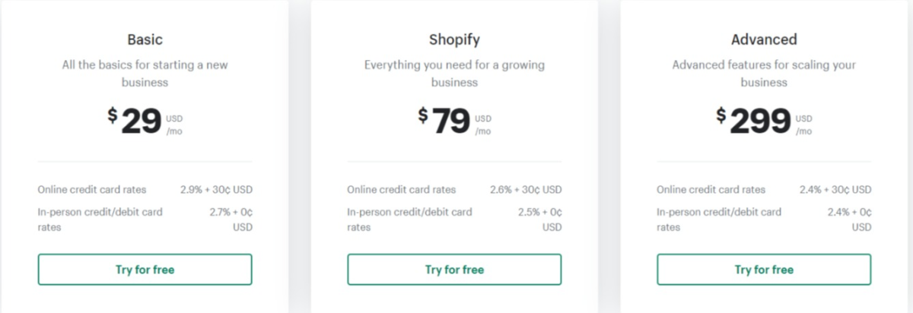Click 'Advanced features for scaling' description

(764, 73)
